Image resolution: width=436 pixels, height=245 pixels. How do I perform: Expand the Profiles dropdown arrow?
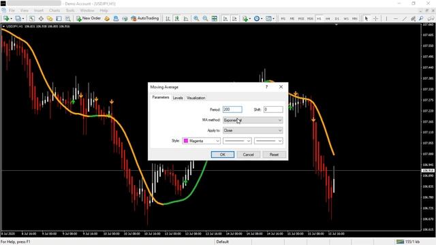22,18
